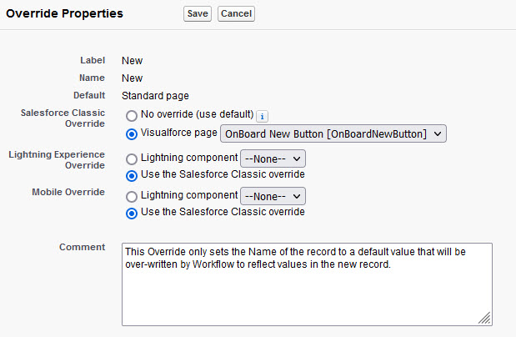Click the info icon beside No override
The width and height of the screenshot is (516, 337).
[262, 116]
